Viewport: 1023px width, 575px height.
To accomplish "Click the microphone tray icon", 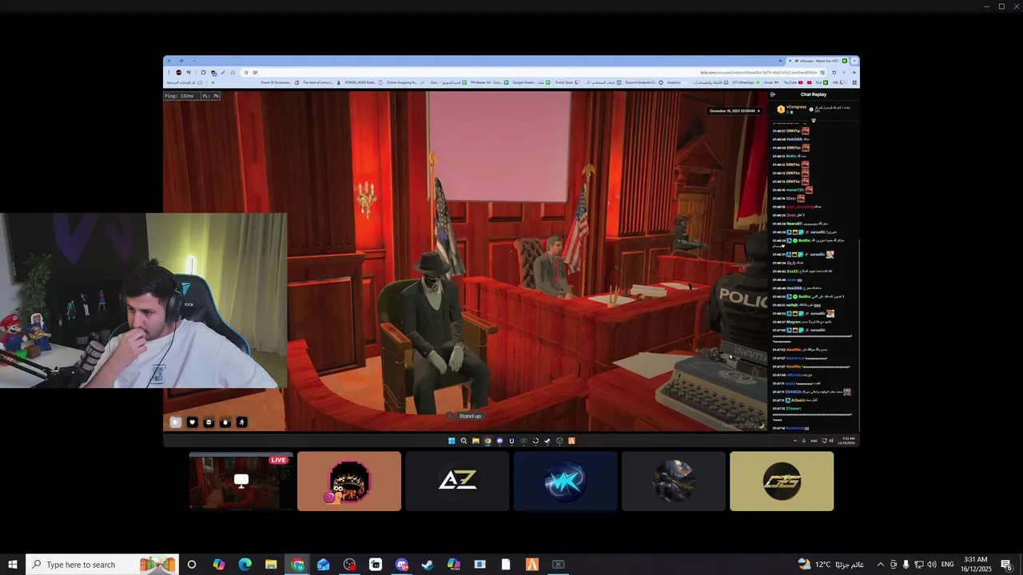I will 906,565.
